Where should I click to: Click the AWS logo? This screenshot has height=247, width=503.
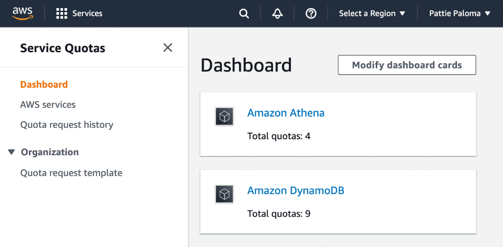[x=23, y=13]
